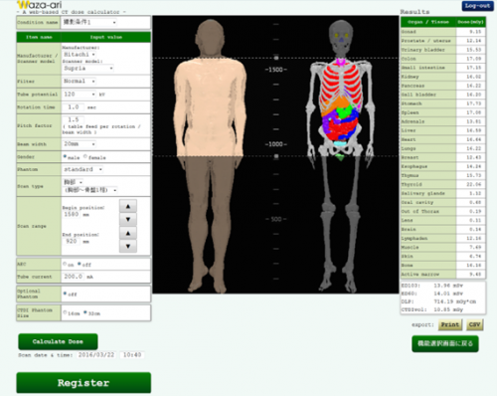Click the Waza-ari logo

[40, 5]
